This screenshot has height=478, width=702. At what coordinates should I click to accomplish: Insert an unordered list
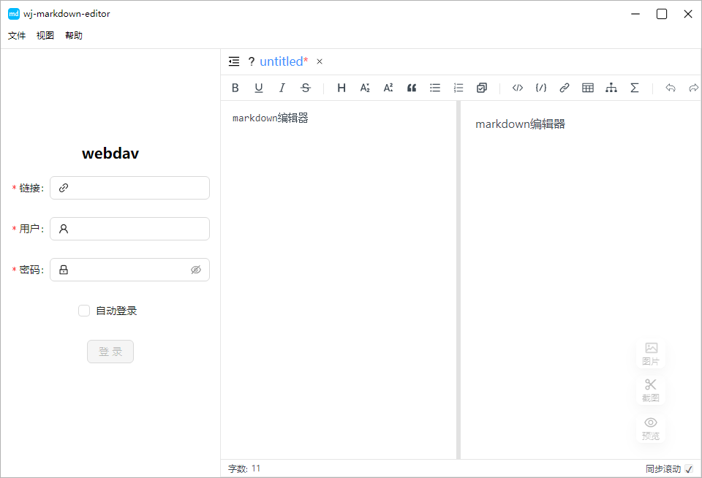pos(434,88)
